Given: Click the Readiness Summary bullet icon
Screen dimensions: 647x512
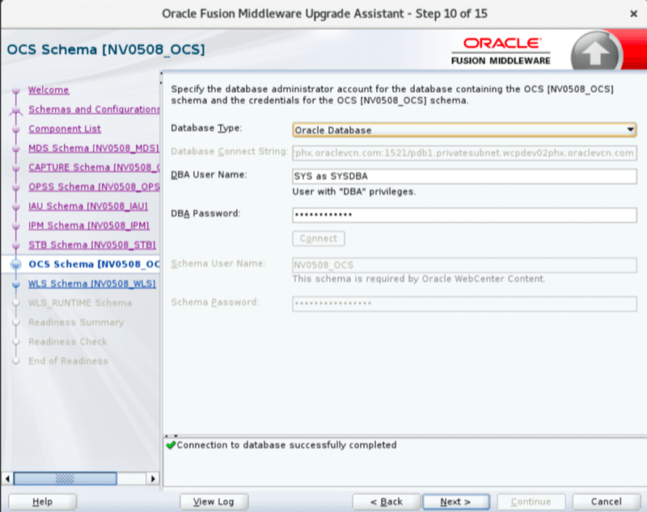Looking at the screenshot, I should (x=16, y=322).
